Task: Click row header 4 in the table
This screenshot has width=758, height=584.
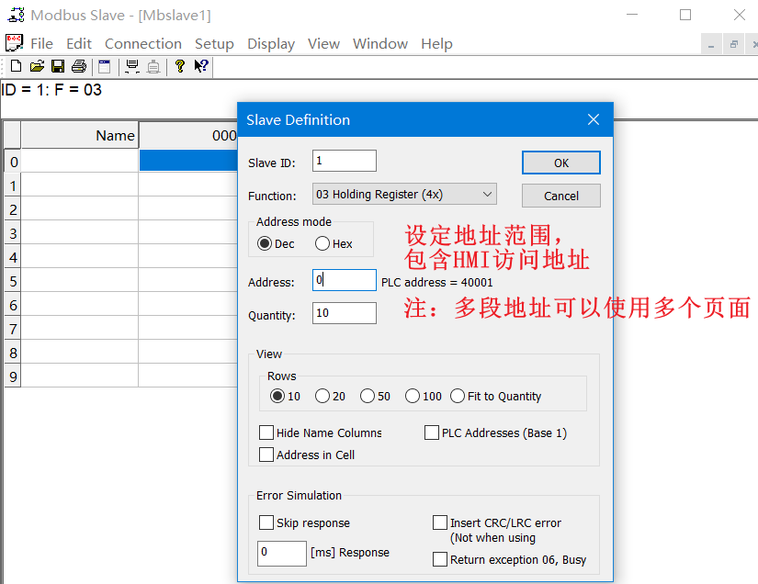Action: tap(13, 257)
